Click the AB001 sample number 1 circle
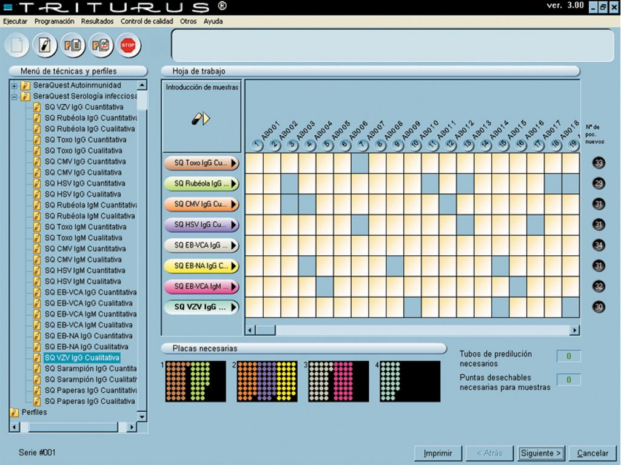621x465 pixels. point(257,144)
